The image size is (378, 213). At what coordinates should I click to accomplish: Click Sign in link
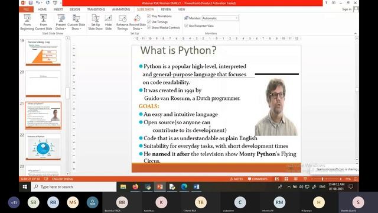(x=347, y=9)
